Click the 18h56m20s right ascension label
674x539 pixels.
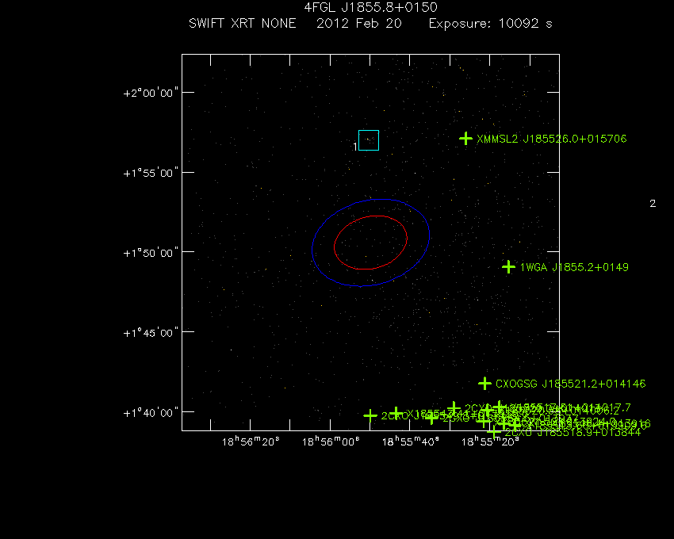(250, 442)
